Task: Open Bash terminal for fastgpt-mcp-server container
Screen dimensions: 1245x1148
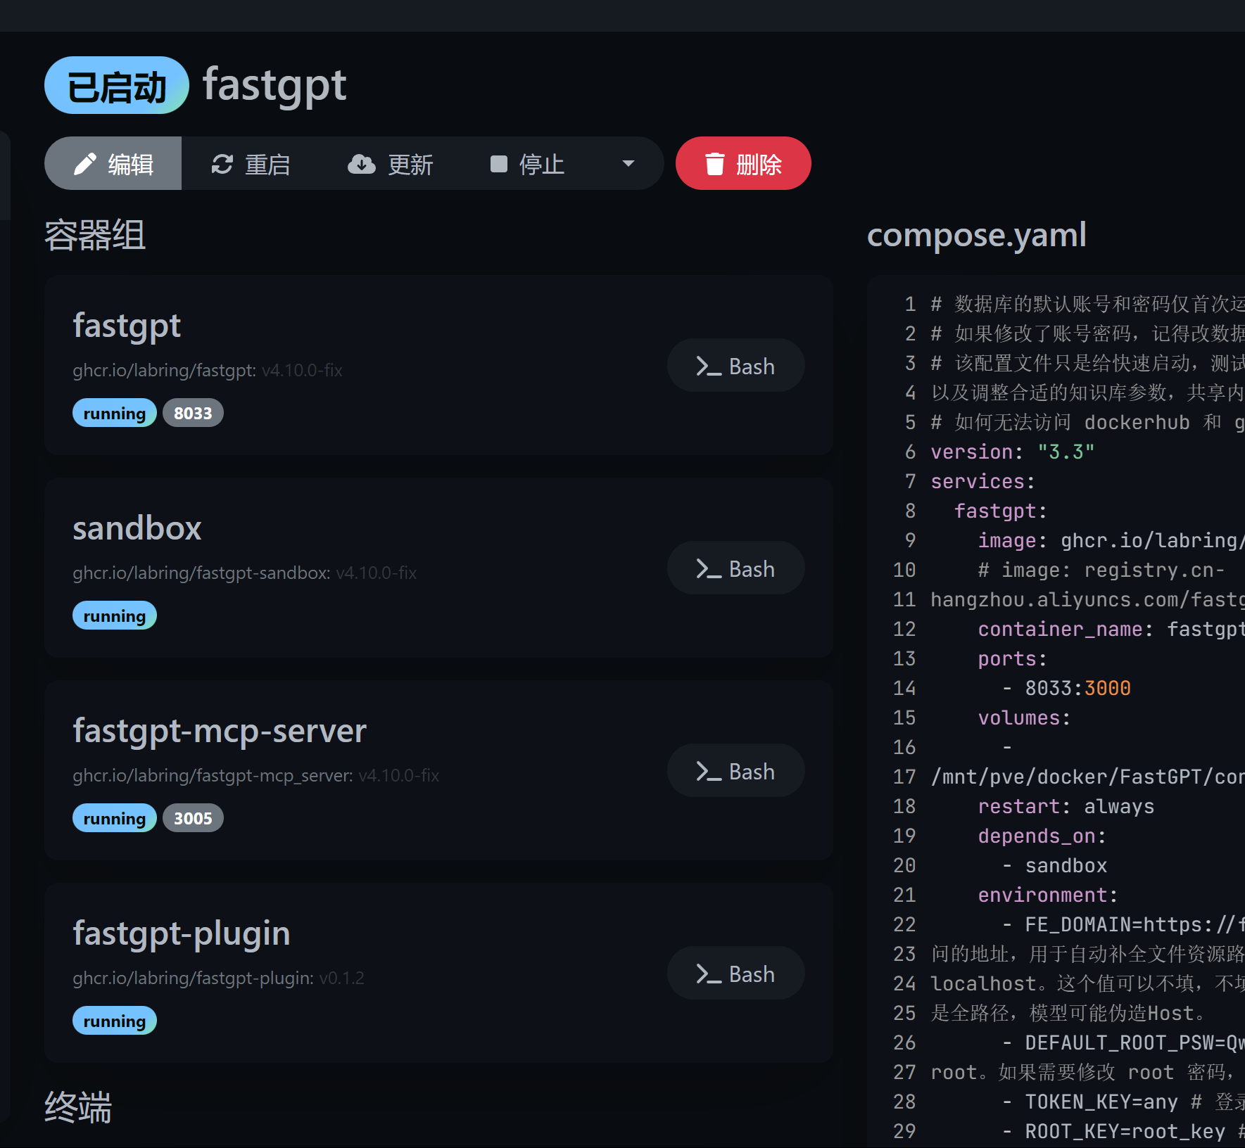Action: coord(735,771)
